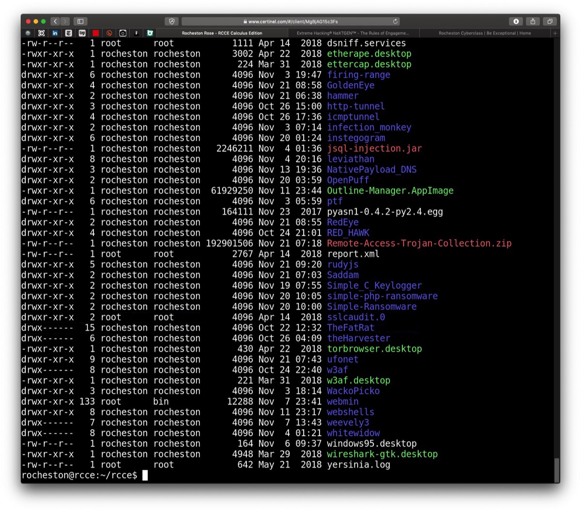This screenshot has width=581, height=511.
Task: Open the red square pinned tab
Action: pos(96,33)
